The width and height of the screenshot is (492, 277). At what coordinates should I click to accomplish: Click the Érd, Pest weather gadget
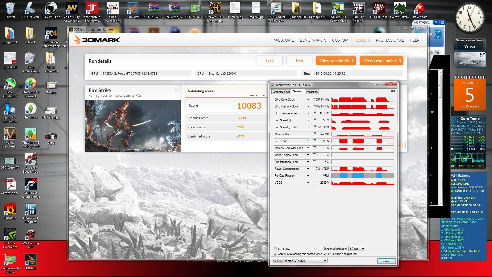tap(470, 60)
